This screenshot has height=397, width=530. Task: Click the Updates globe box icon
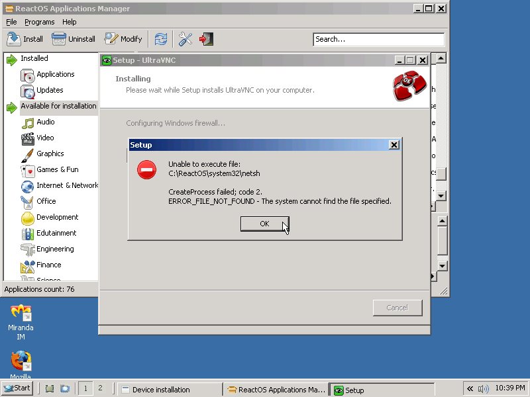pos(28,91)
